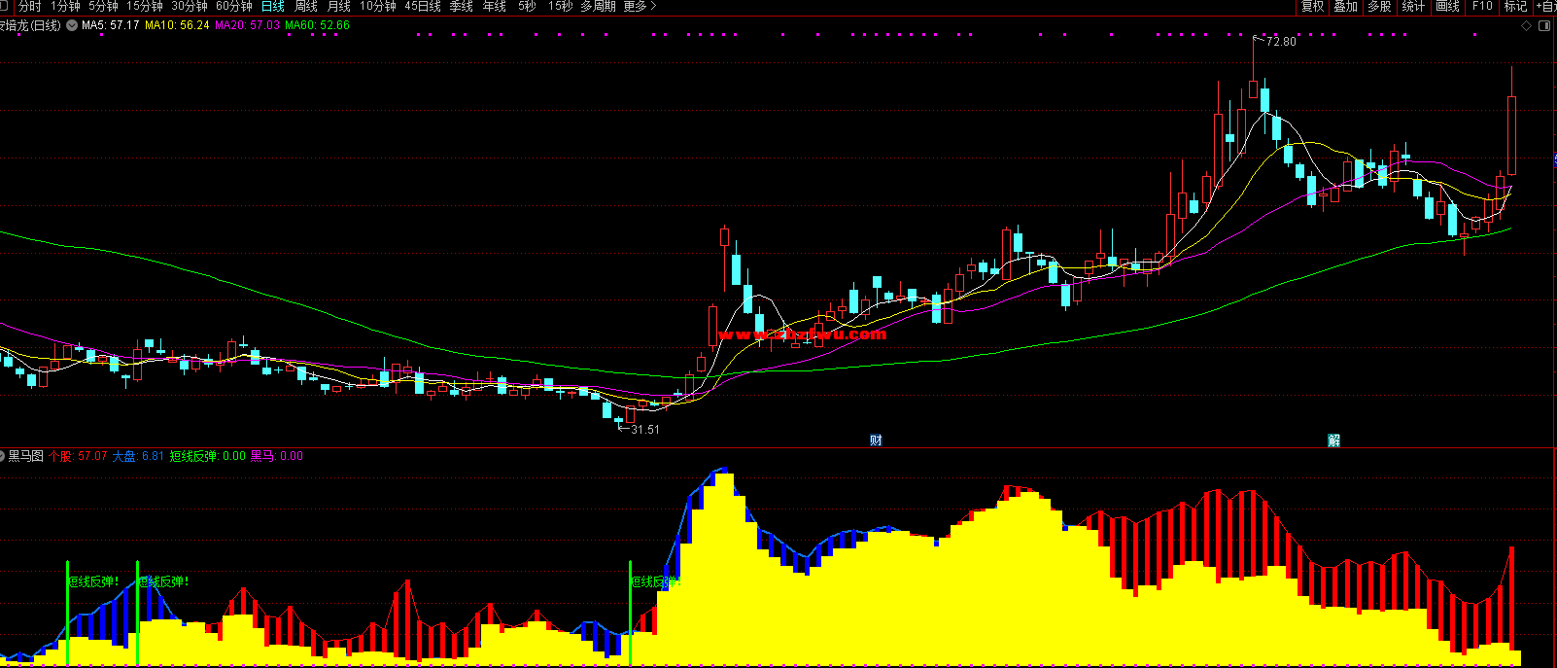Open the F10 company info
The width and height of the screenshot is (1557, 668).
click(1482, 6)
